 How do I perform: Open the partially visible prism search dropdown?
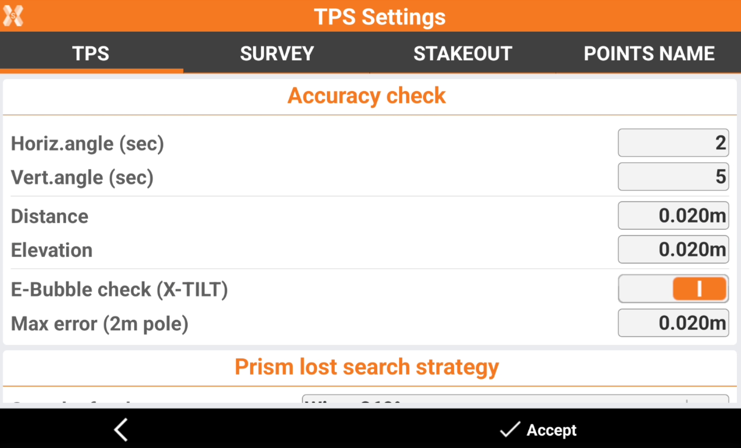click(x=515, y=399)
